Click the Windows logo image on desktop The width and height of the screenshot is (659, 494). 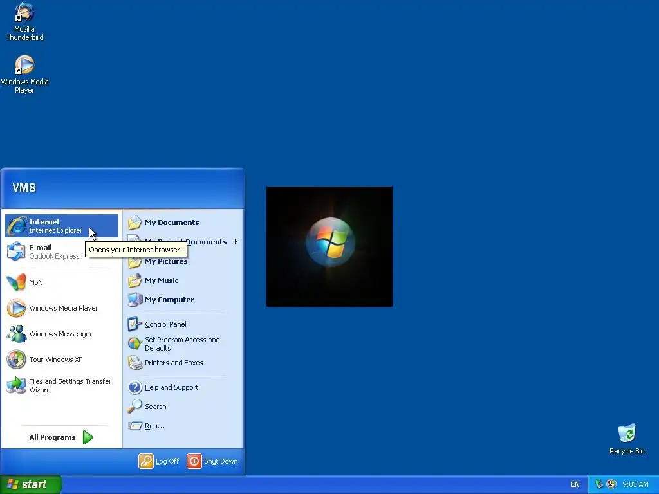(329, 246)
